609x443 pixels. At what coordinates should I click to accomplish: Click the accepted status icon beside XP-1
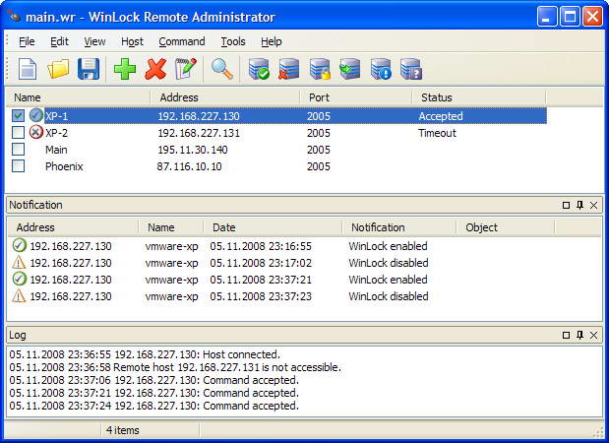pyautogui.click(x=35, y=115)
